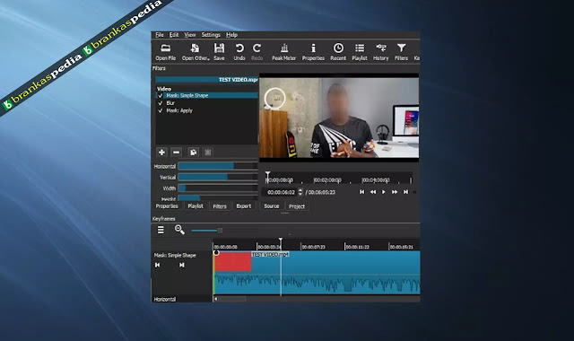The image size is (574, 341).
Task: Select the Blur filter row
Action: point(207,103)
